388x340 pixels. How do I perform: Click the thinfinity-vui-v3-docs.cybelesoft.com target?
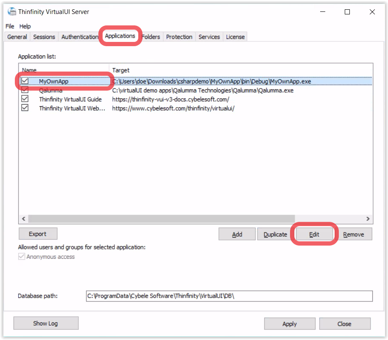[x=170, y=100]
